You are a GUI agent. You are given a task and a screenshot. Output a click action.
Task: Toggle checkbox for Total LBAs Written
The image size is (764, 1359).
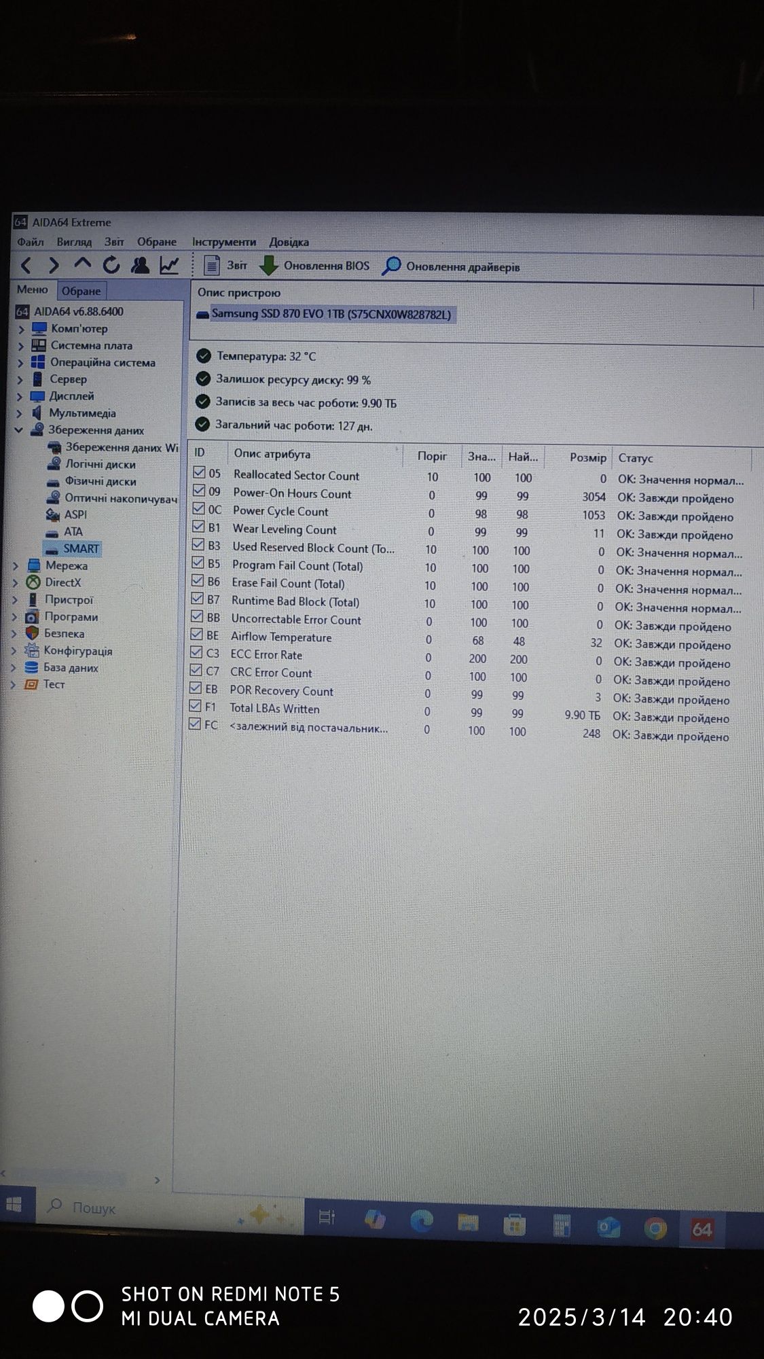[x=195, y=707]
